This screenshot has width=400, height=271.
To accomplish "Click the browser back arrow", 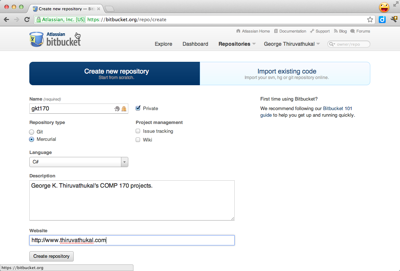I will tap(7, 20).
